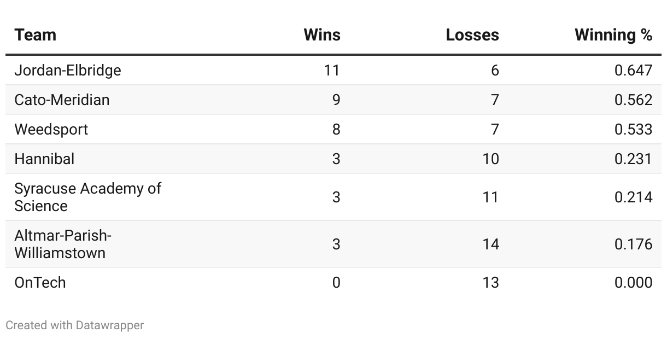Click the Losses column header
This screenshot has height=338, width=667.
472,35
